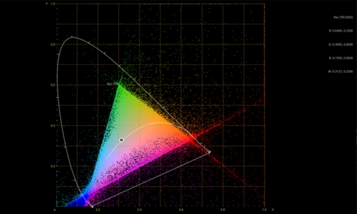Click the 0.2 tick on horizontal axis
Image resolution: width=357 pixels, height=214 pixels.
pos(98,210)
